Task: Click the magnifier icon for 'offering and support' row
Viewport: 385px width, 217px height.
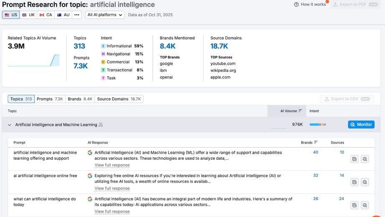Action: [365, 159]
